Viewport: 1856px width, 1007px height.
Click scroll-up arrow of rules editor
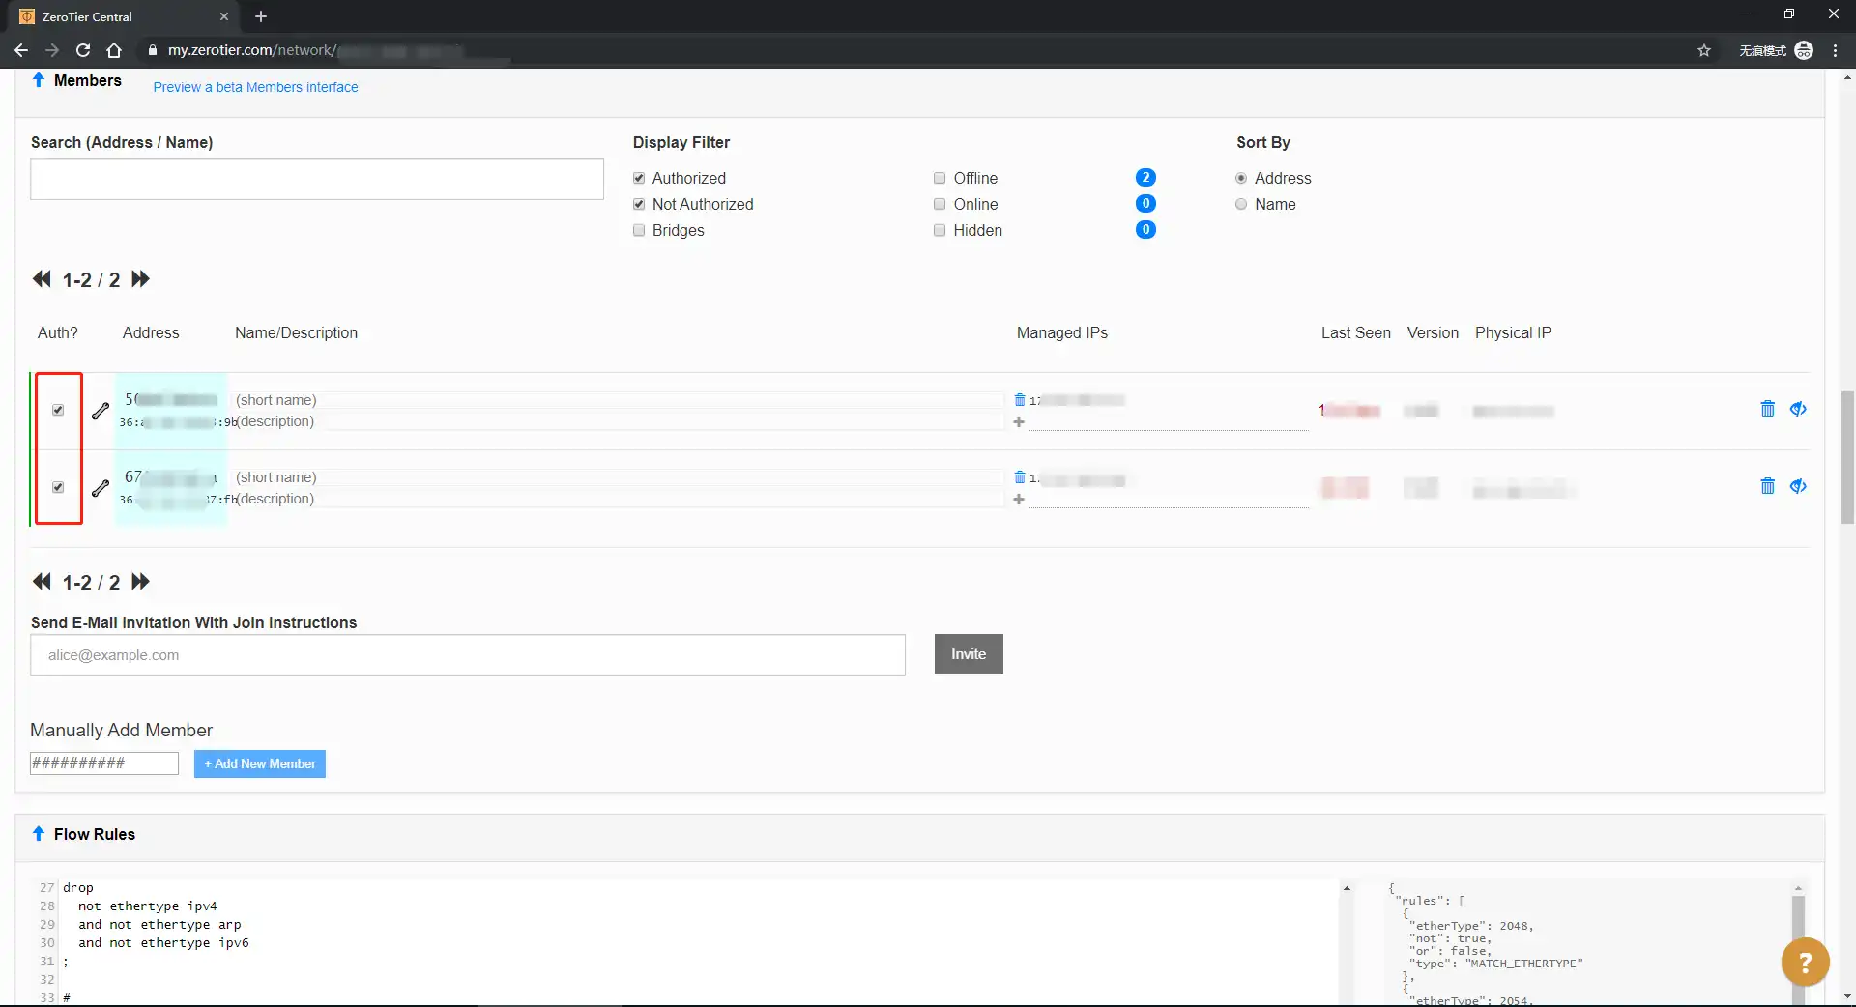pyautogui.click(x=1347, y=888)
